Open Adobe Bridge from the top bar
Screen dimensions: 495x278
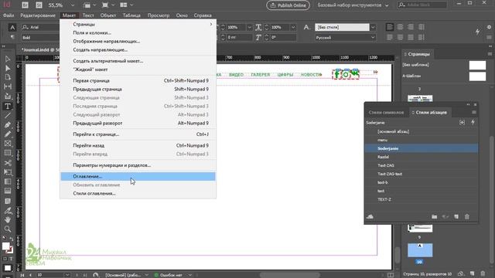pos(25,5)
